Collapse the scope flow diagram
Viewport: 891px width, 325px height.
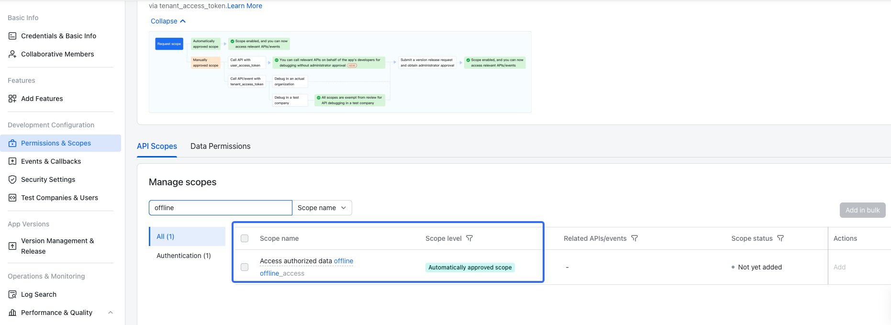pyautogui.click(x=168, y=21)
